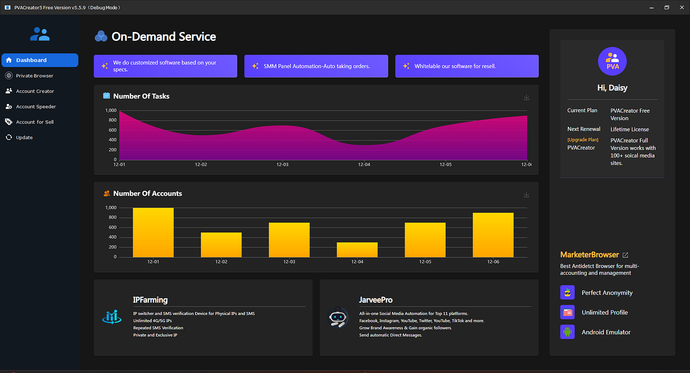Click the Perfect Anonymity icon
Screen dimensions: 690x373
click(568, 292)
